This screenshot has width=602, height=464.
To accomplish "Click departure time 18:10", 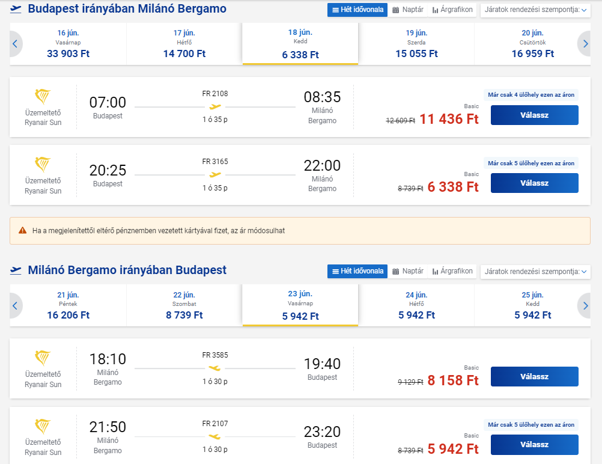I will click(108, 359).
